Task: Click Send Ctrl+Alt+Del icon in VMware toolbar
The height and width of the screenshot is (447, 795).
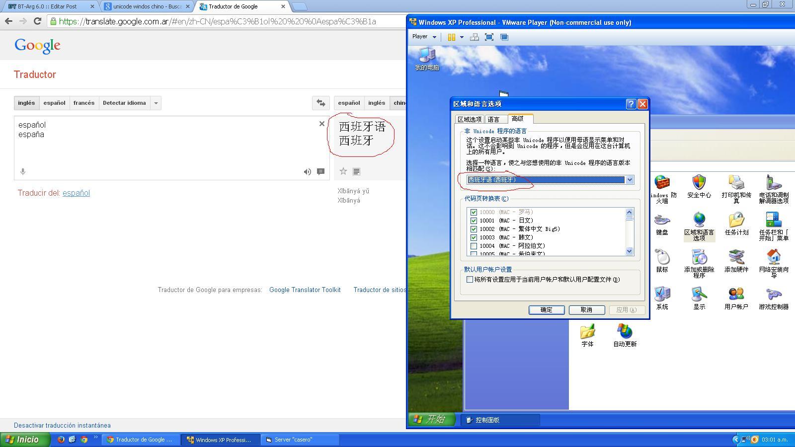Action: (x=475, y=37)
